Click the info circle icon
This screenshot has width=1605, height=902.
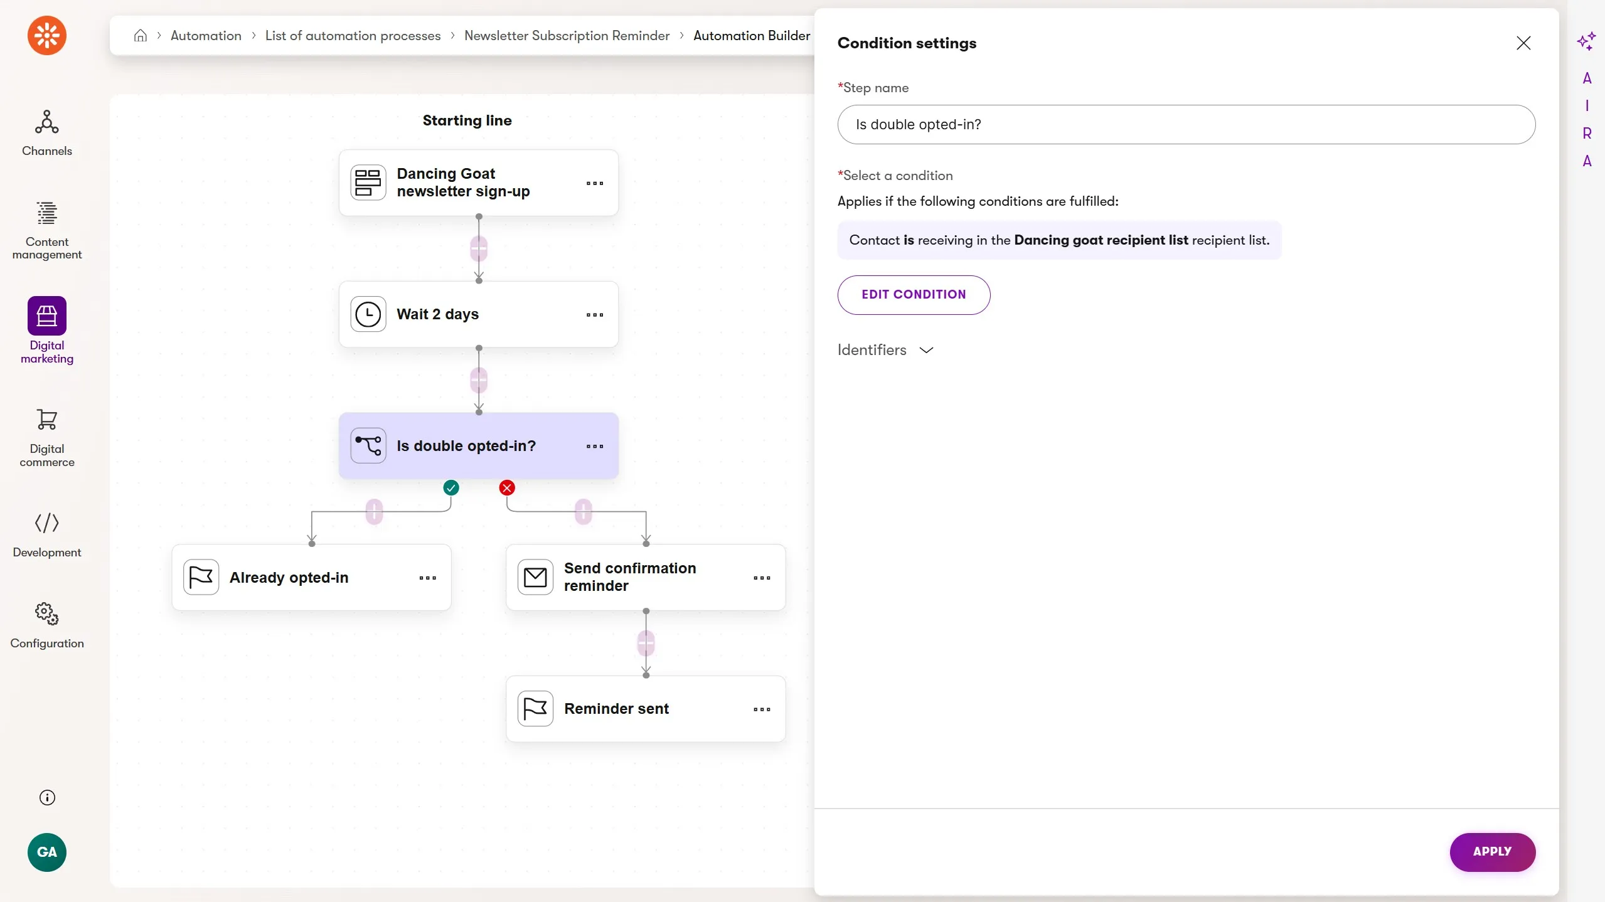[x=47, y=797]
